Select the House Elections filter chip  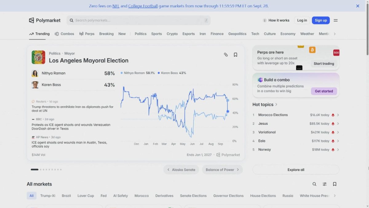263,196
